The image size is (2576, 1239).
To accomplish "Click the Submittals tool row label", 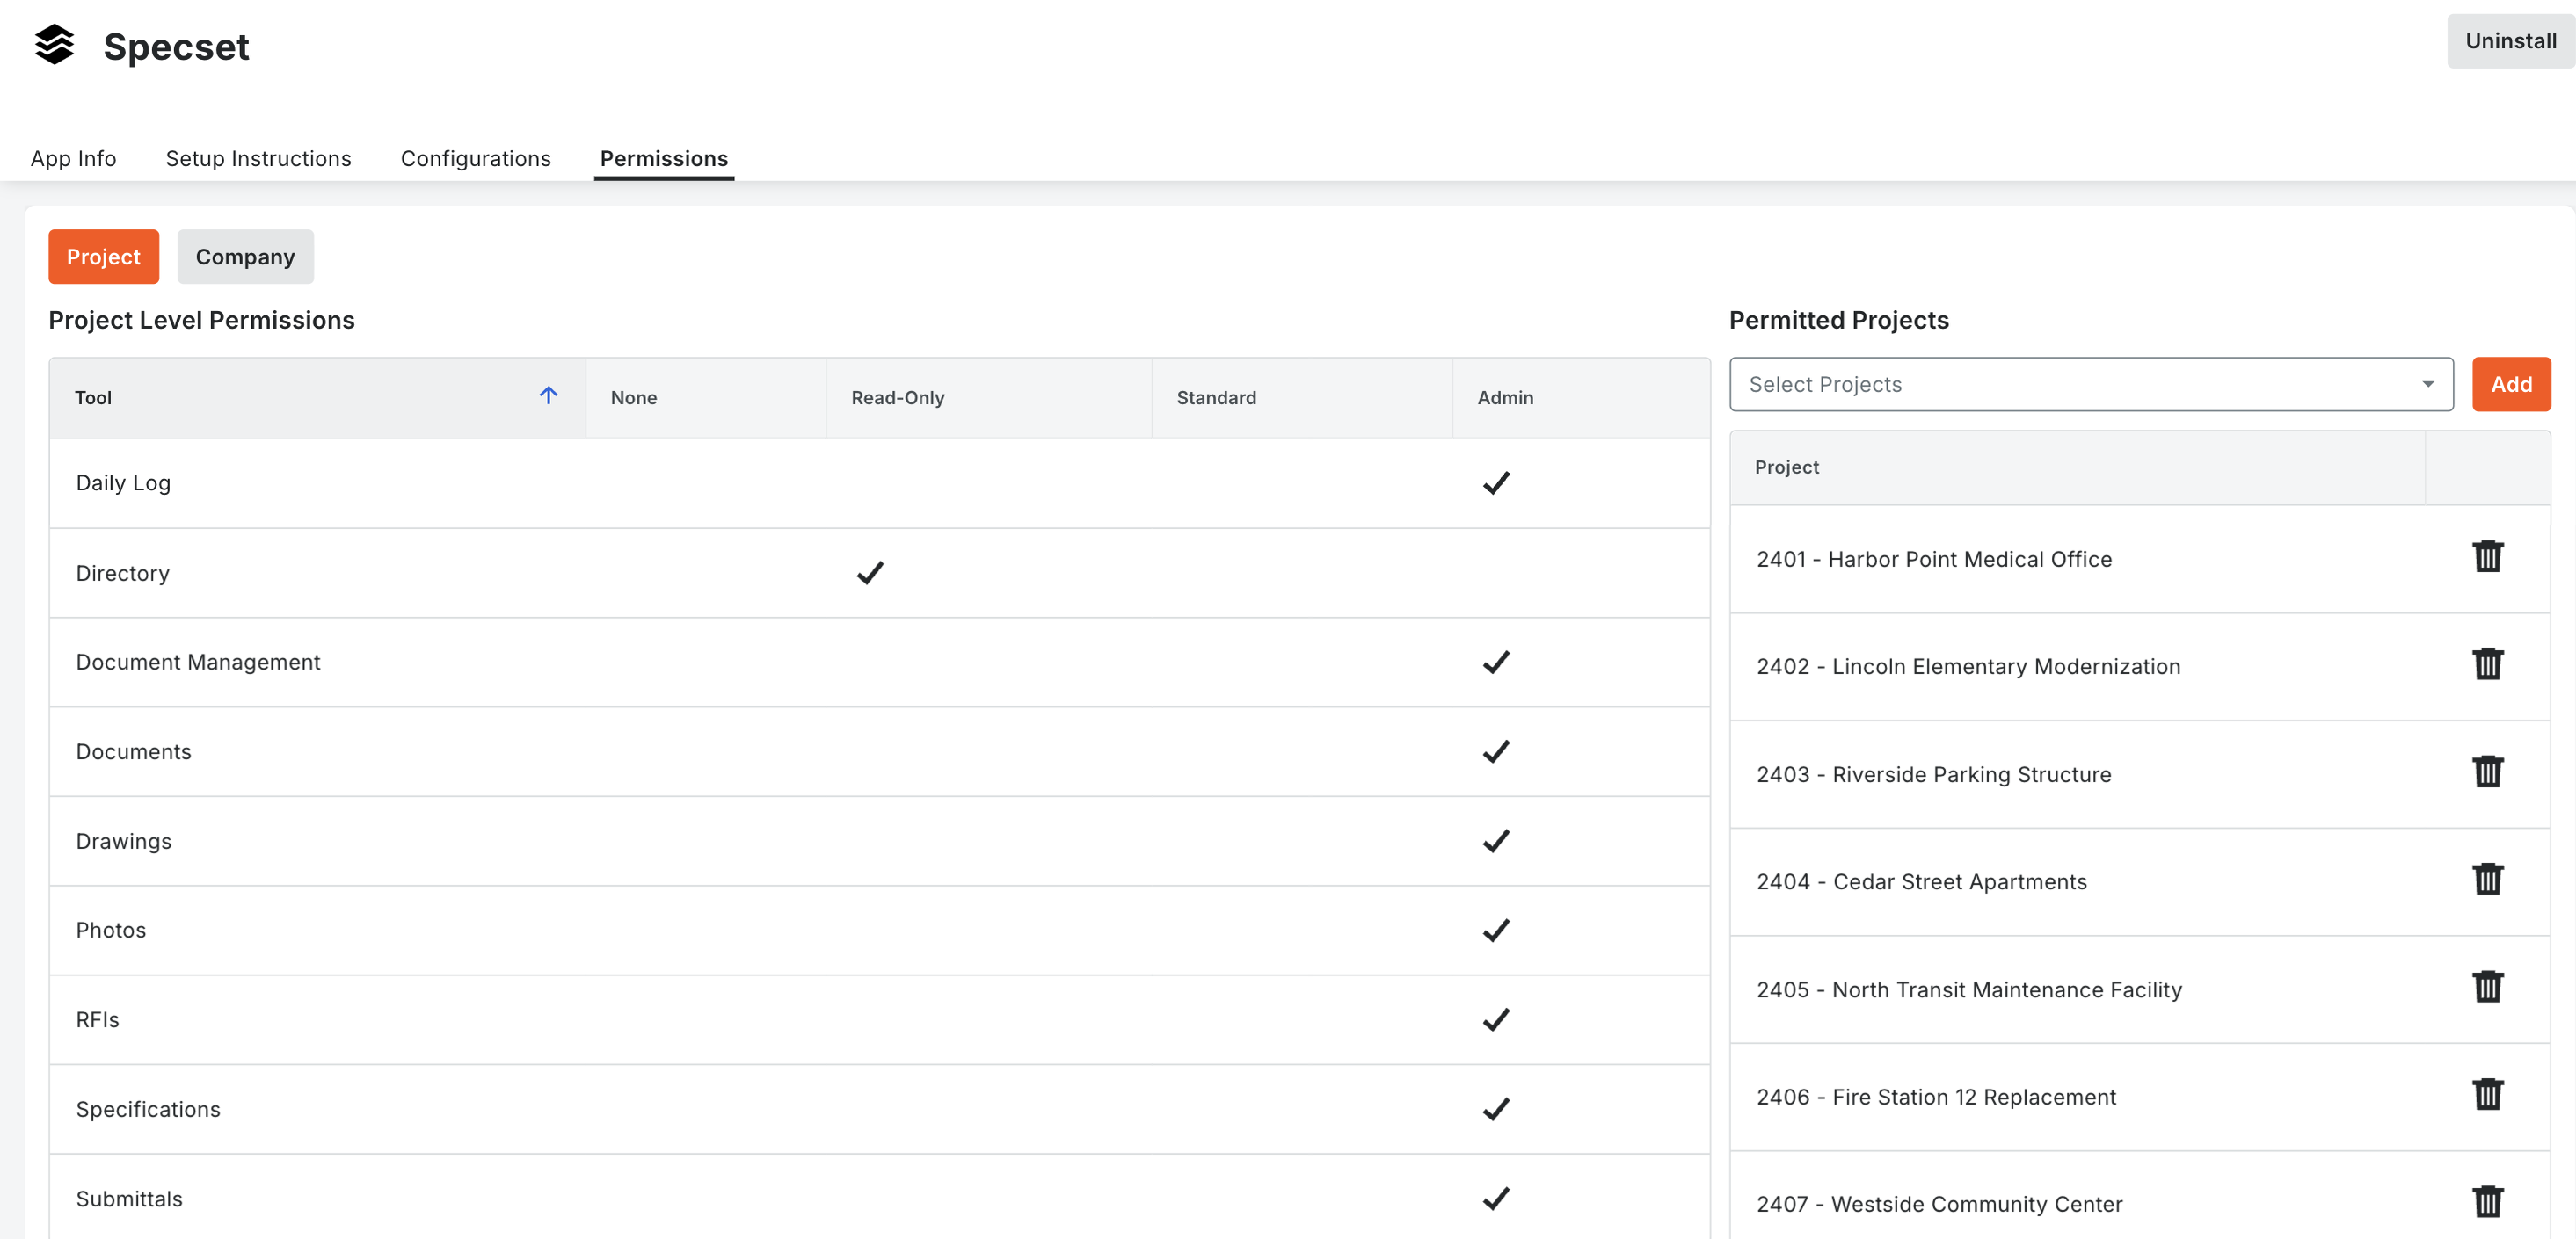I will click(x=129, y=1199).
